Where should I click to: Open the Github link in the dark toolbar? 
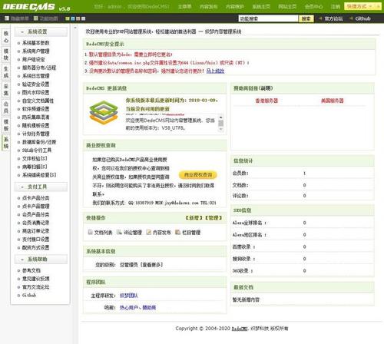[362, 18]
